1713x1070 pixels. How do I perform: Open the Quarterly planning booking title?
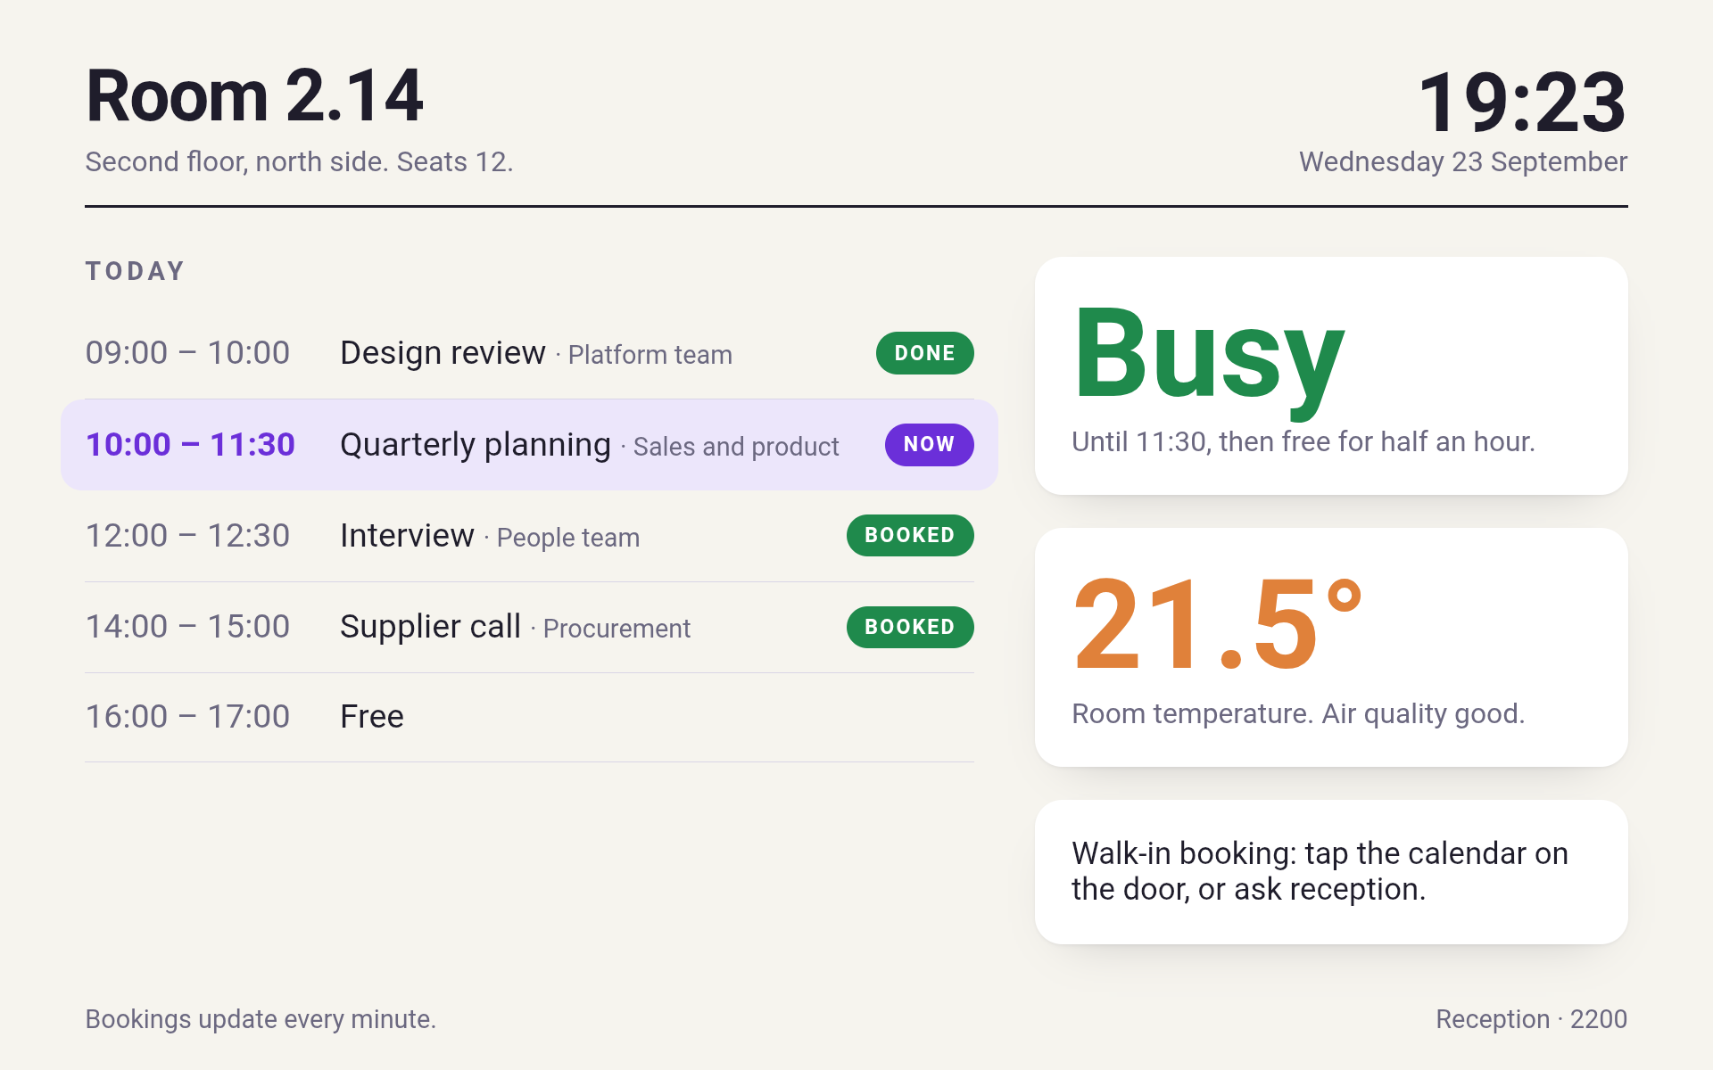tap(476, 444)
